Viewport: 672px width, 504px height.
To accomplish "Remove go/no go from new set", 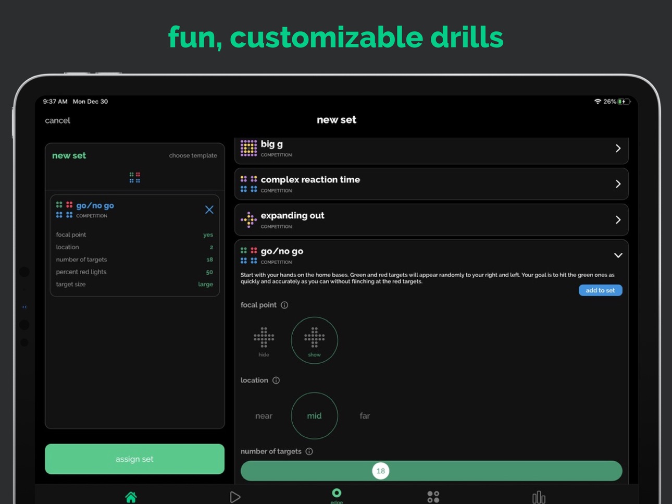I will point(209,210).
